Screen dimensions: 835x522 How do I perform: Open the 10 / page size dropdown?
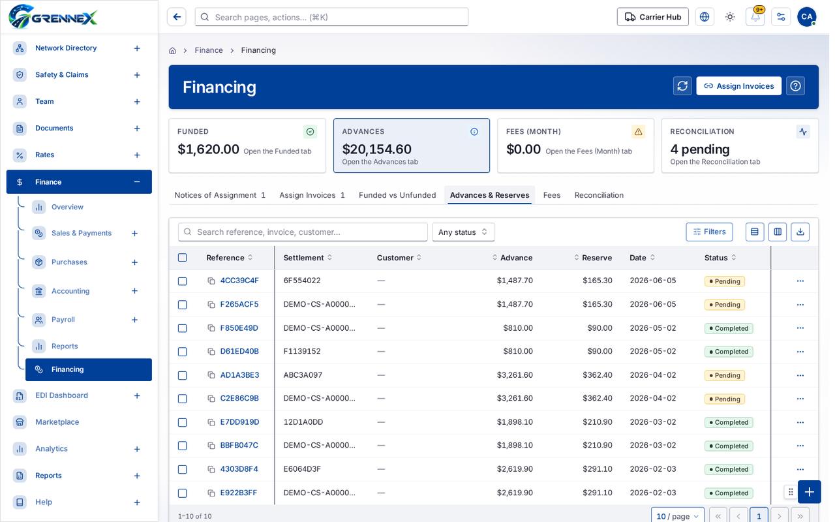point(677,516)
